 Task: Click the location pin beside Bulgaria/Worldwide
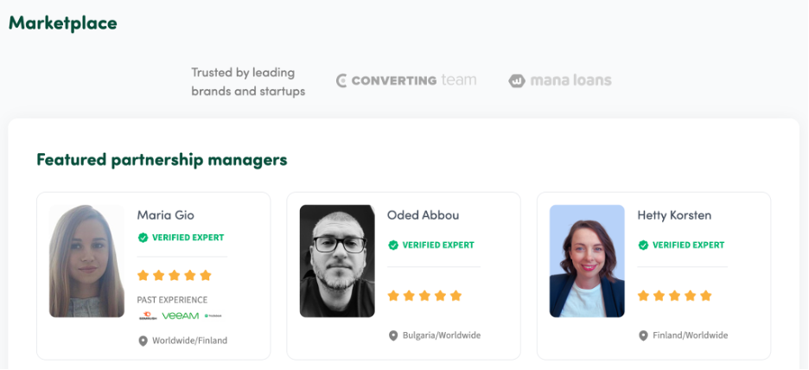coord(393,336)
